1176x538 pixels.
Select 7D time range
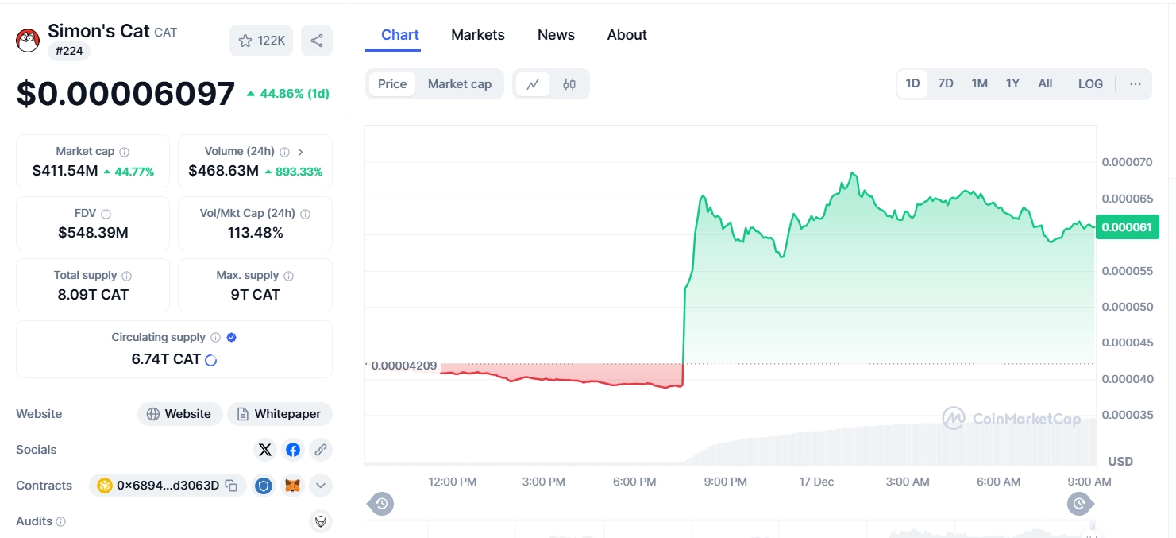point(946,83)
